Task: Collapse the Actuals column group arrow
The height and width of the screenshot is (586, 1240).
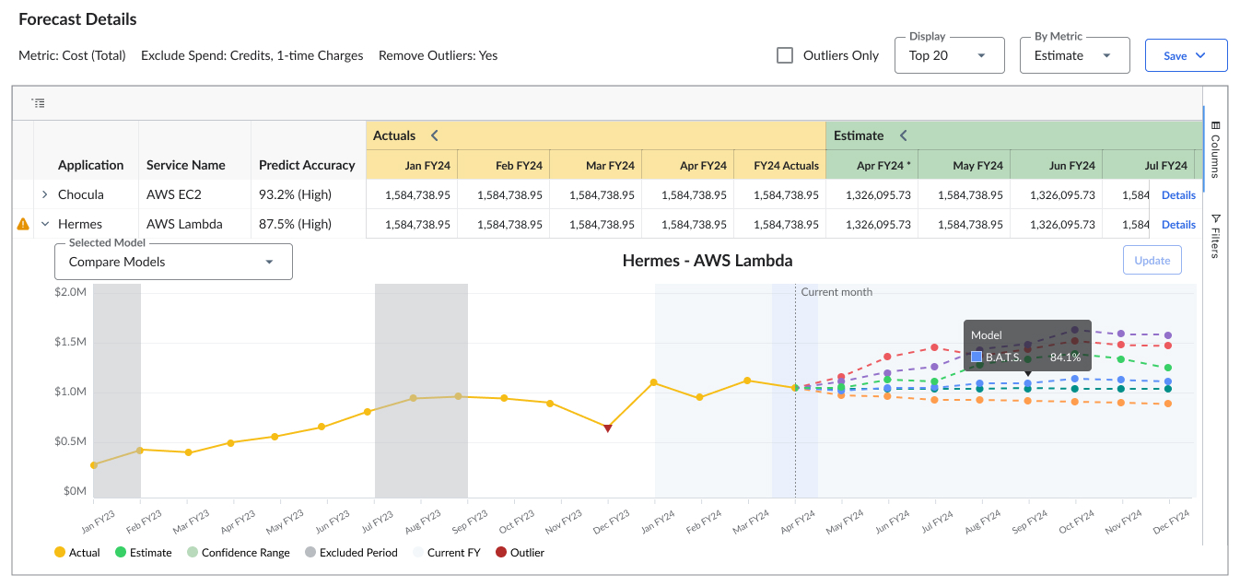Action: [435, 135]
